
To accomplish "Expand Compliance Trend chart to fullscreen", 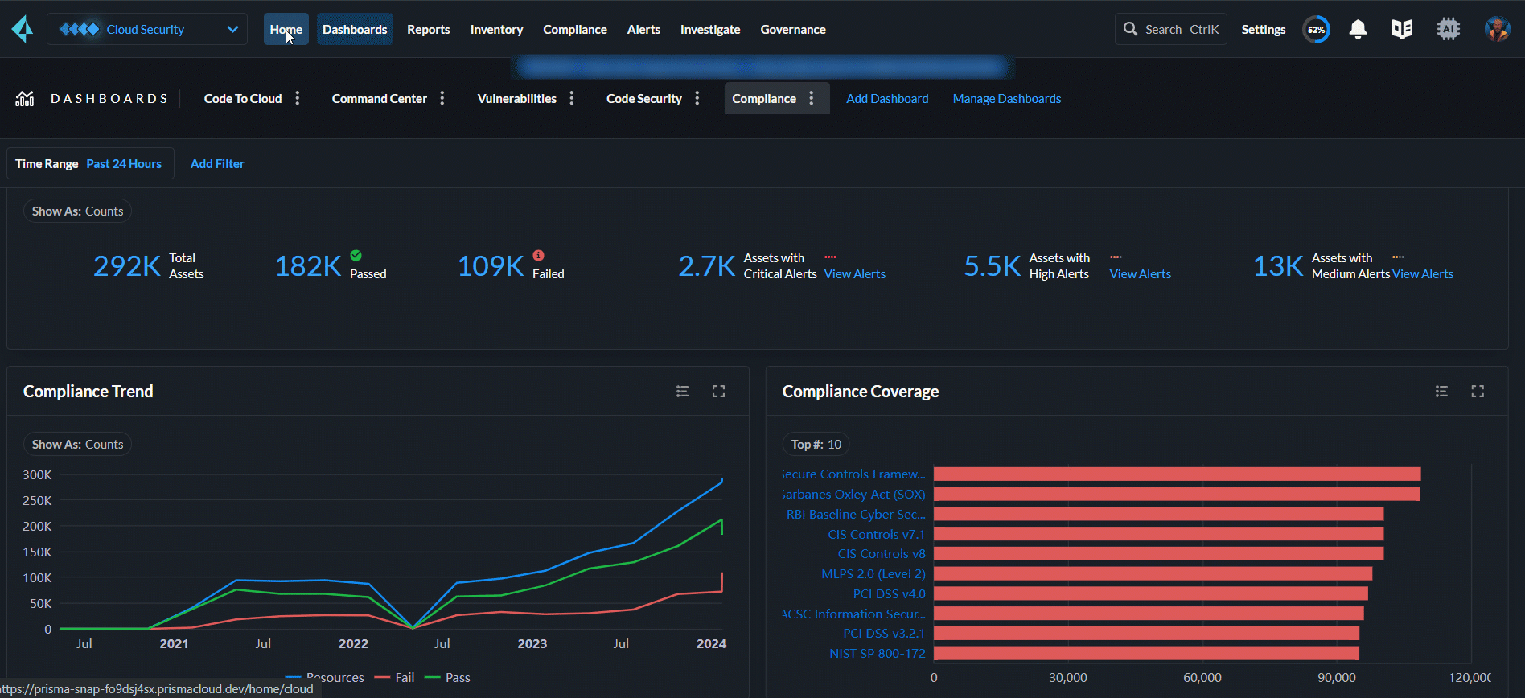I will [718, 392].
